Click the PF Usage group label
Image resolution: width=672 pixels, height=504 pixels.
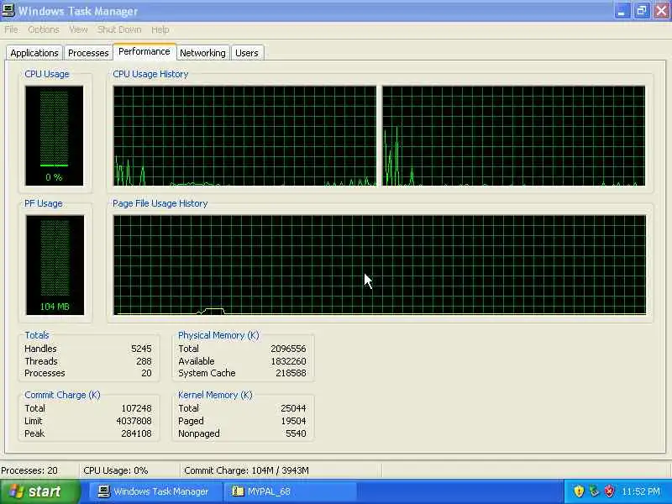tap(44, 203)
